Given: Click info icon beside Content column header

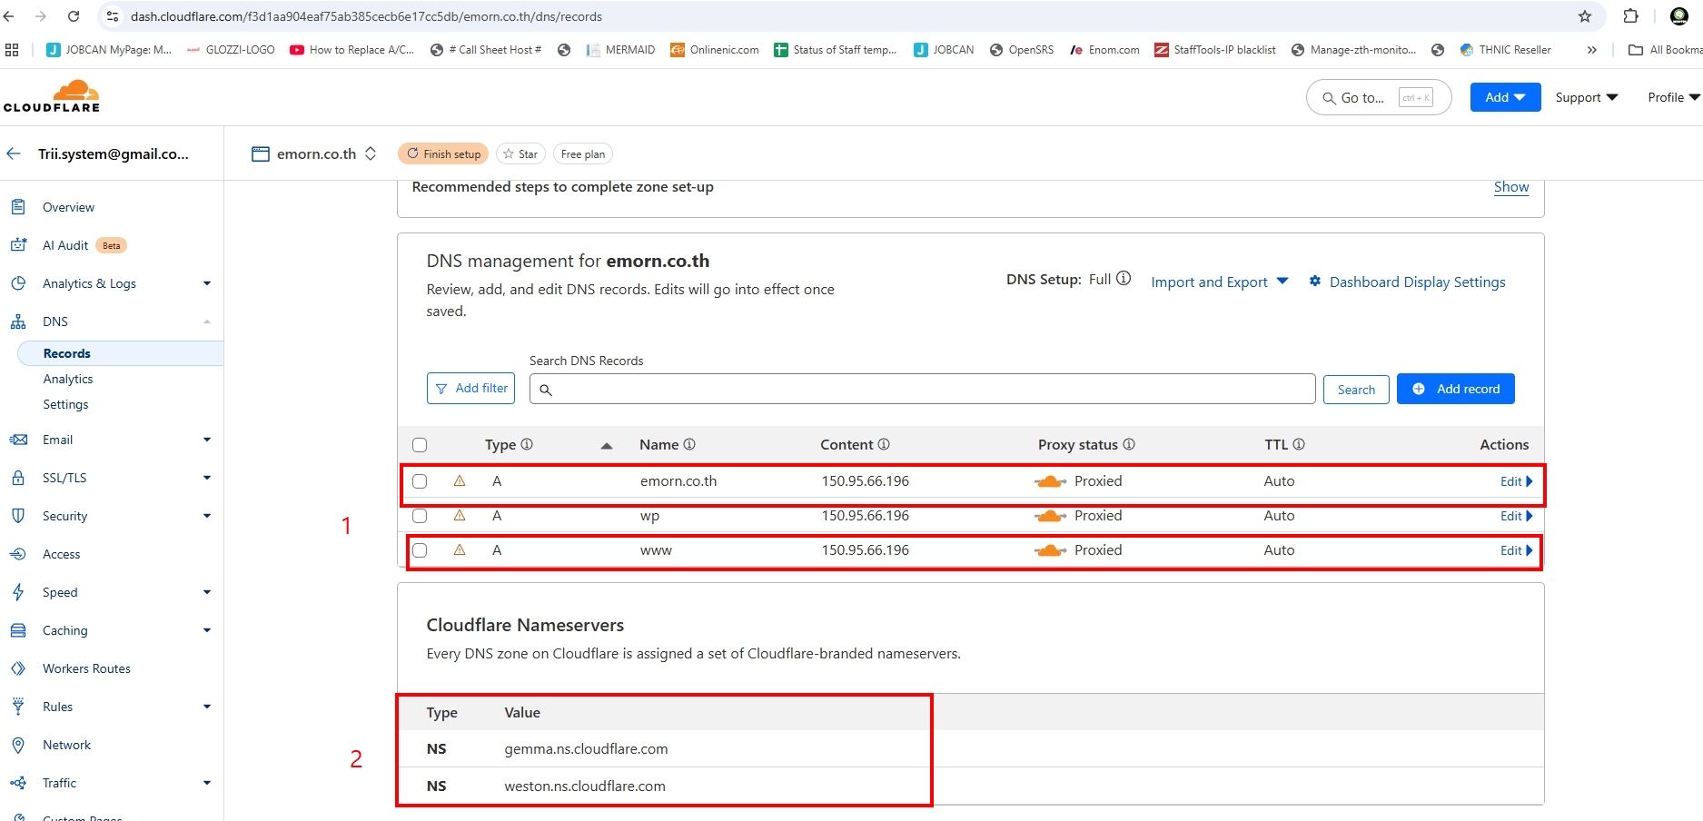Looking at the screenshot, I should [884, 444].
